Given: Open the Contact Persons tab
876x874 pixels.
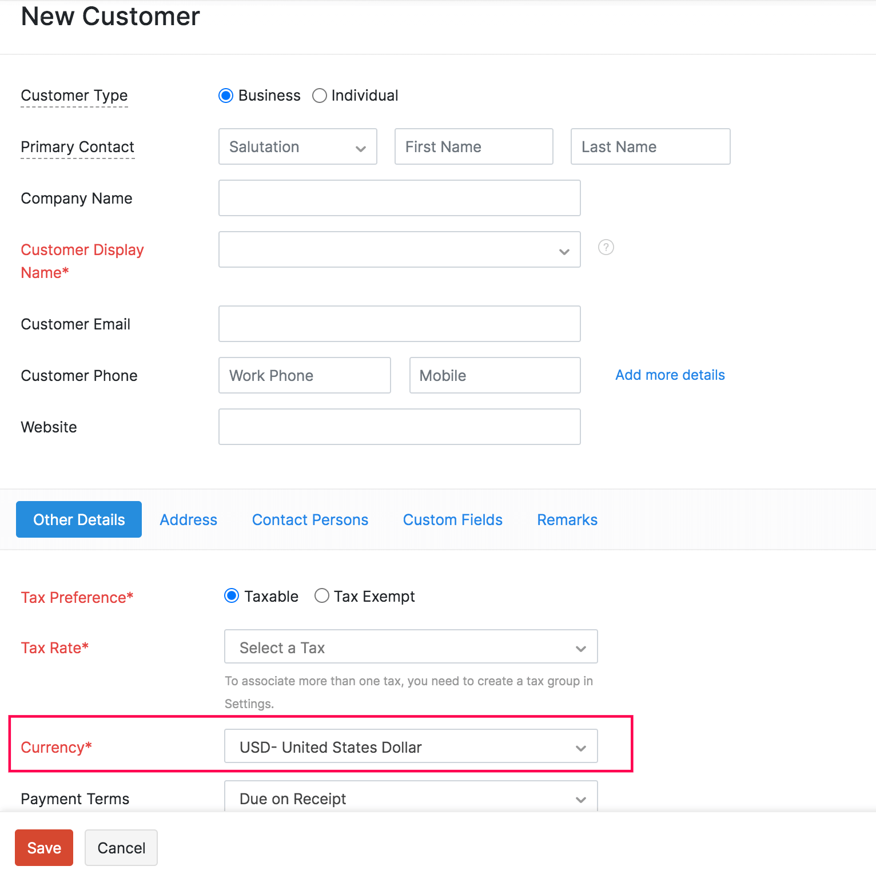Looking at the screenshot, I should click(x=310, y=520).
